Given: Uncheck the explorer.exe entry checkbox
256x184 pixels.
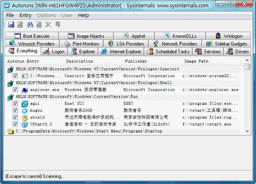Looking at the screenshot, I should pyautogui.click(x=15, y=89).
